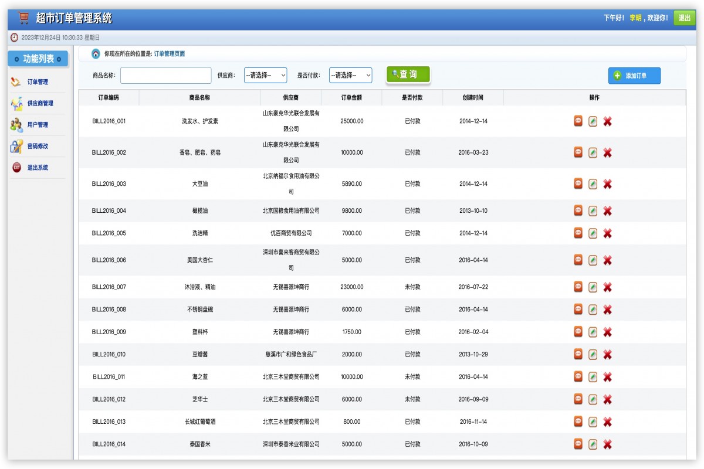This screenshot has width=704, height=469.
Task: Go to 供应商管理 in sidebar
Action: point(40,104)
